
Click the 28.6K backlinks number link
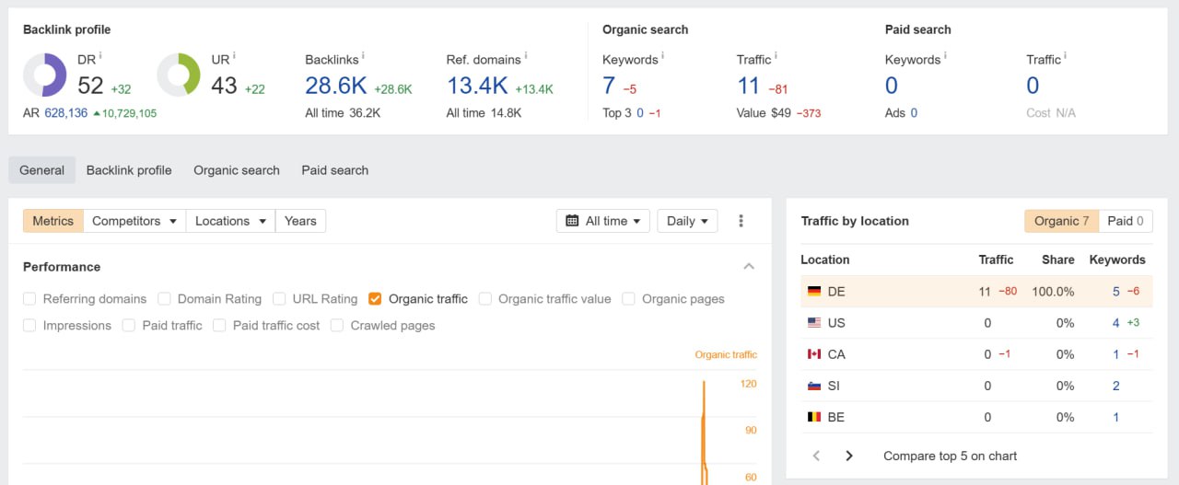[x=336, y=87]
